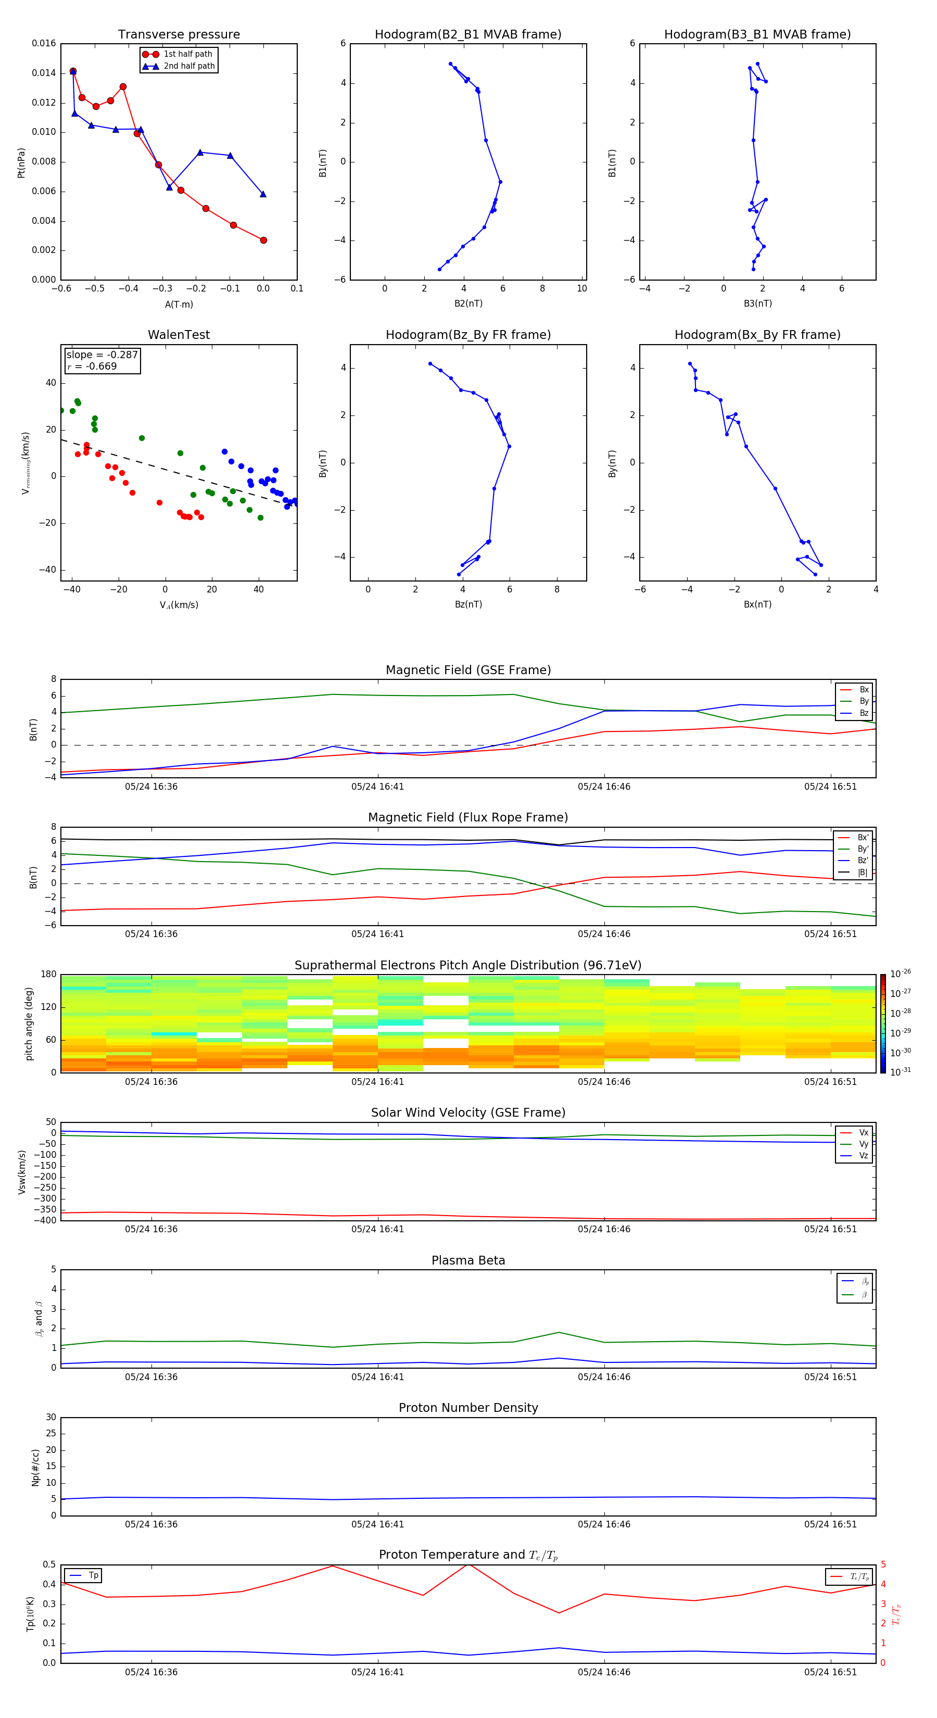Click the 'VA(km/s)' x-axis label
The height and width of the screenshot is (1718, 937).
pos(179,605)
